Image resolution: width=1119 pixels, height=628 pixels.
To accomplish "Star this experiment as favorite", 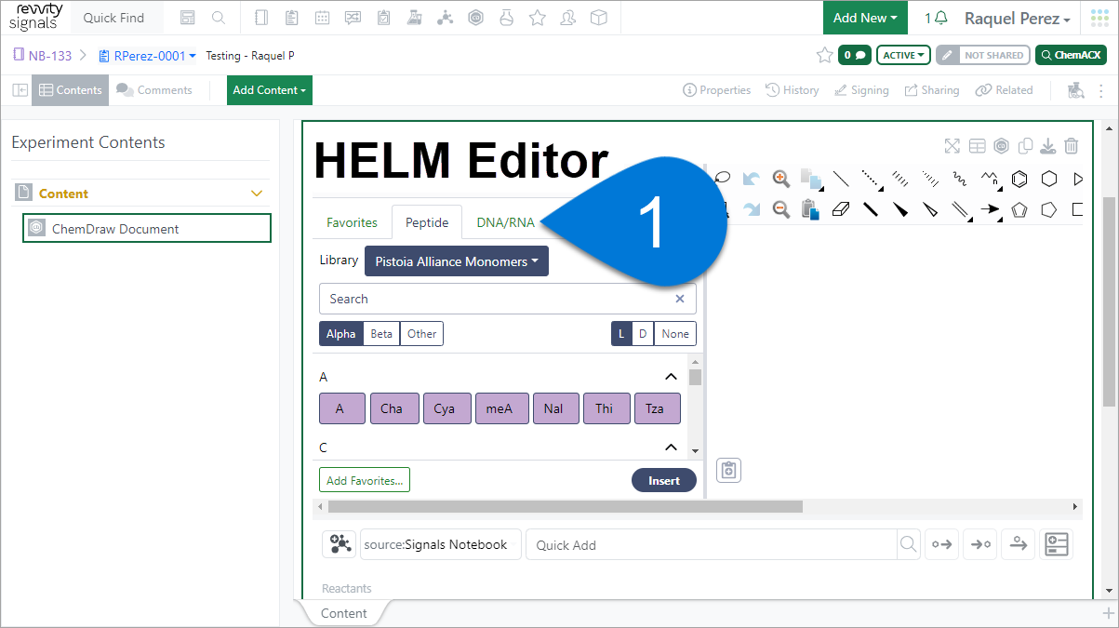I will (824, 56).
